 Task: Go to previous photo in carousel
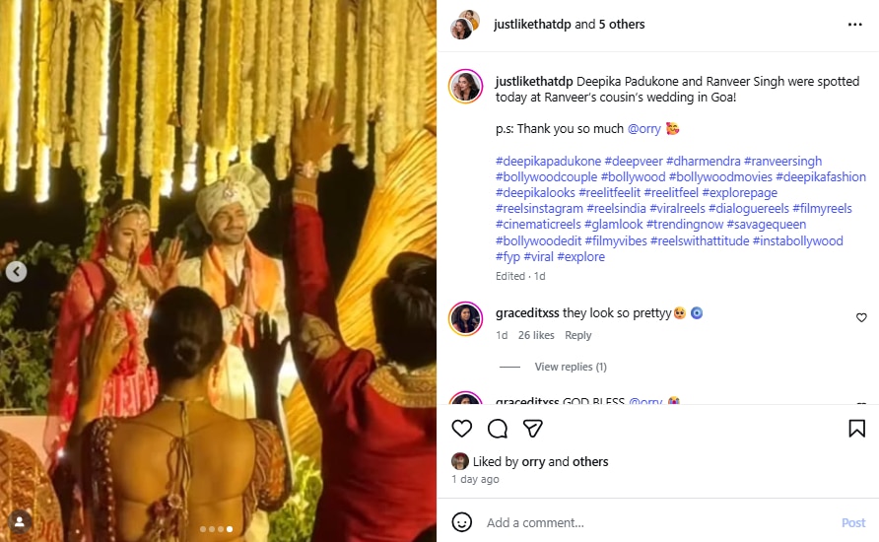pyautogui.click(x=16, y=272)
